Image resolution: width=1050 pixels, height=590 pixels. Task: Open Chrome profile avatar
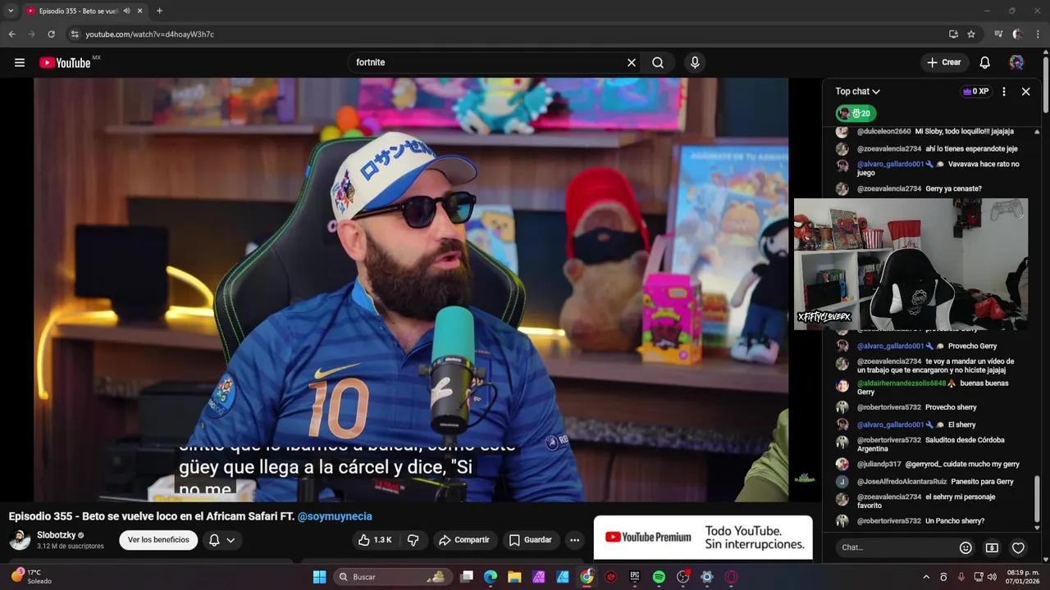[1018, 34]
